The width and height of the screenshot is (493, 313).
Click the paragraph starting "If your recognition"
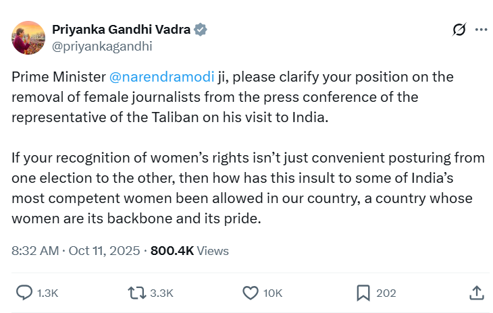(x=243, y=188)
